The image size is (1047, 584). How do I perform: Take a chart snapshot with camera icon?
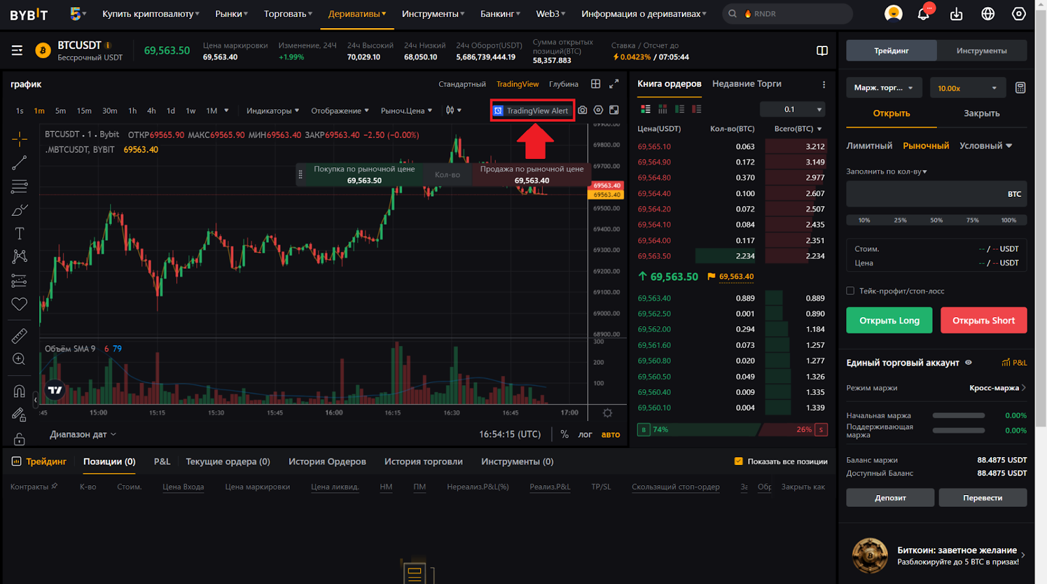[582, 110]
